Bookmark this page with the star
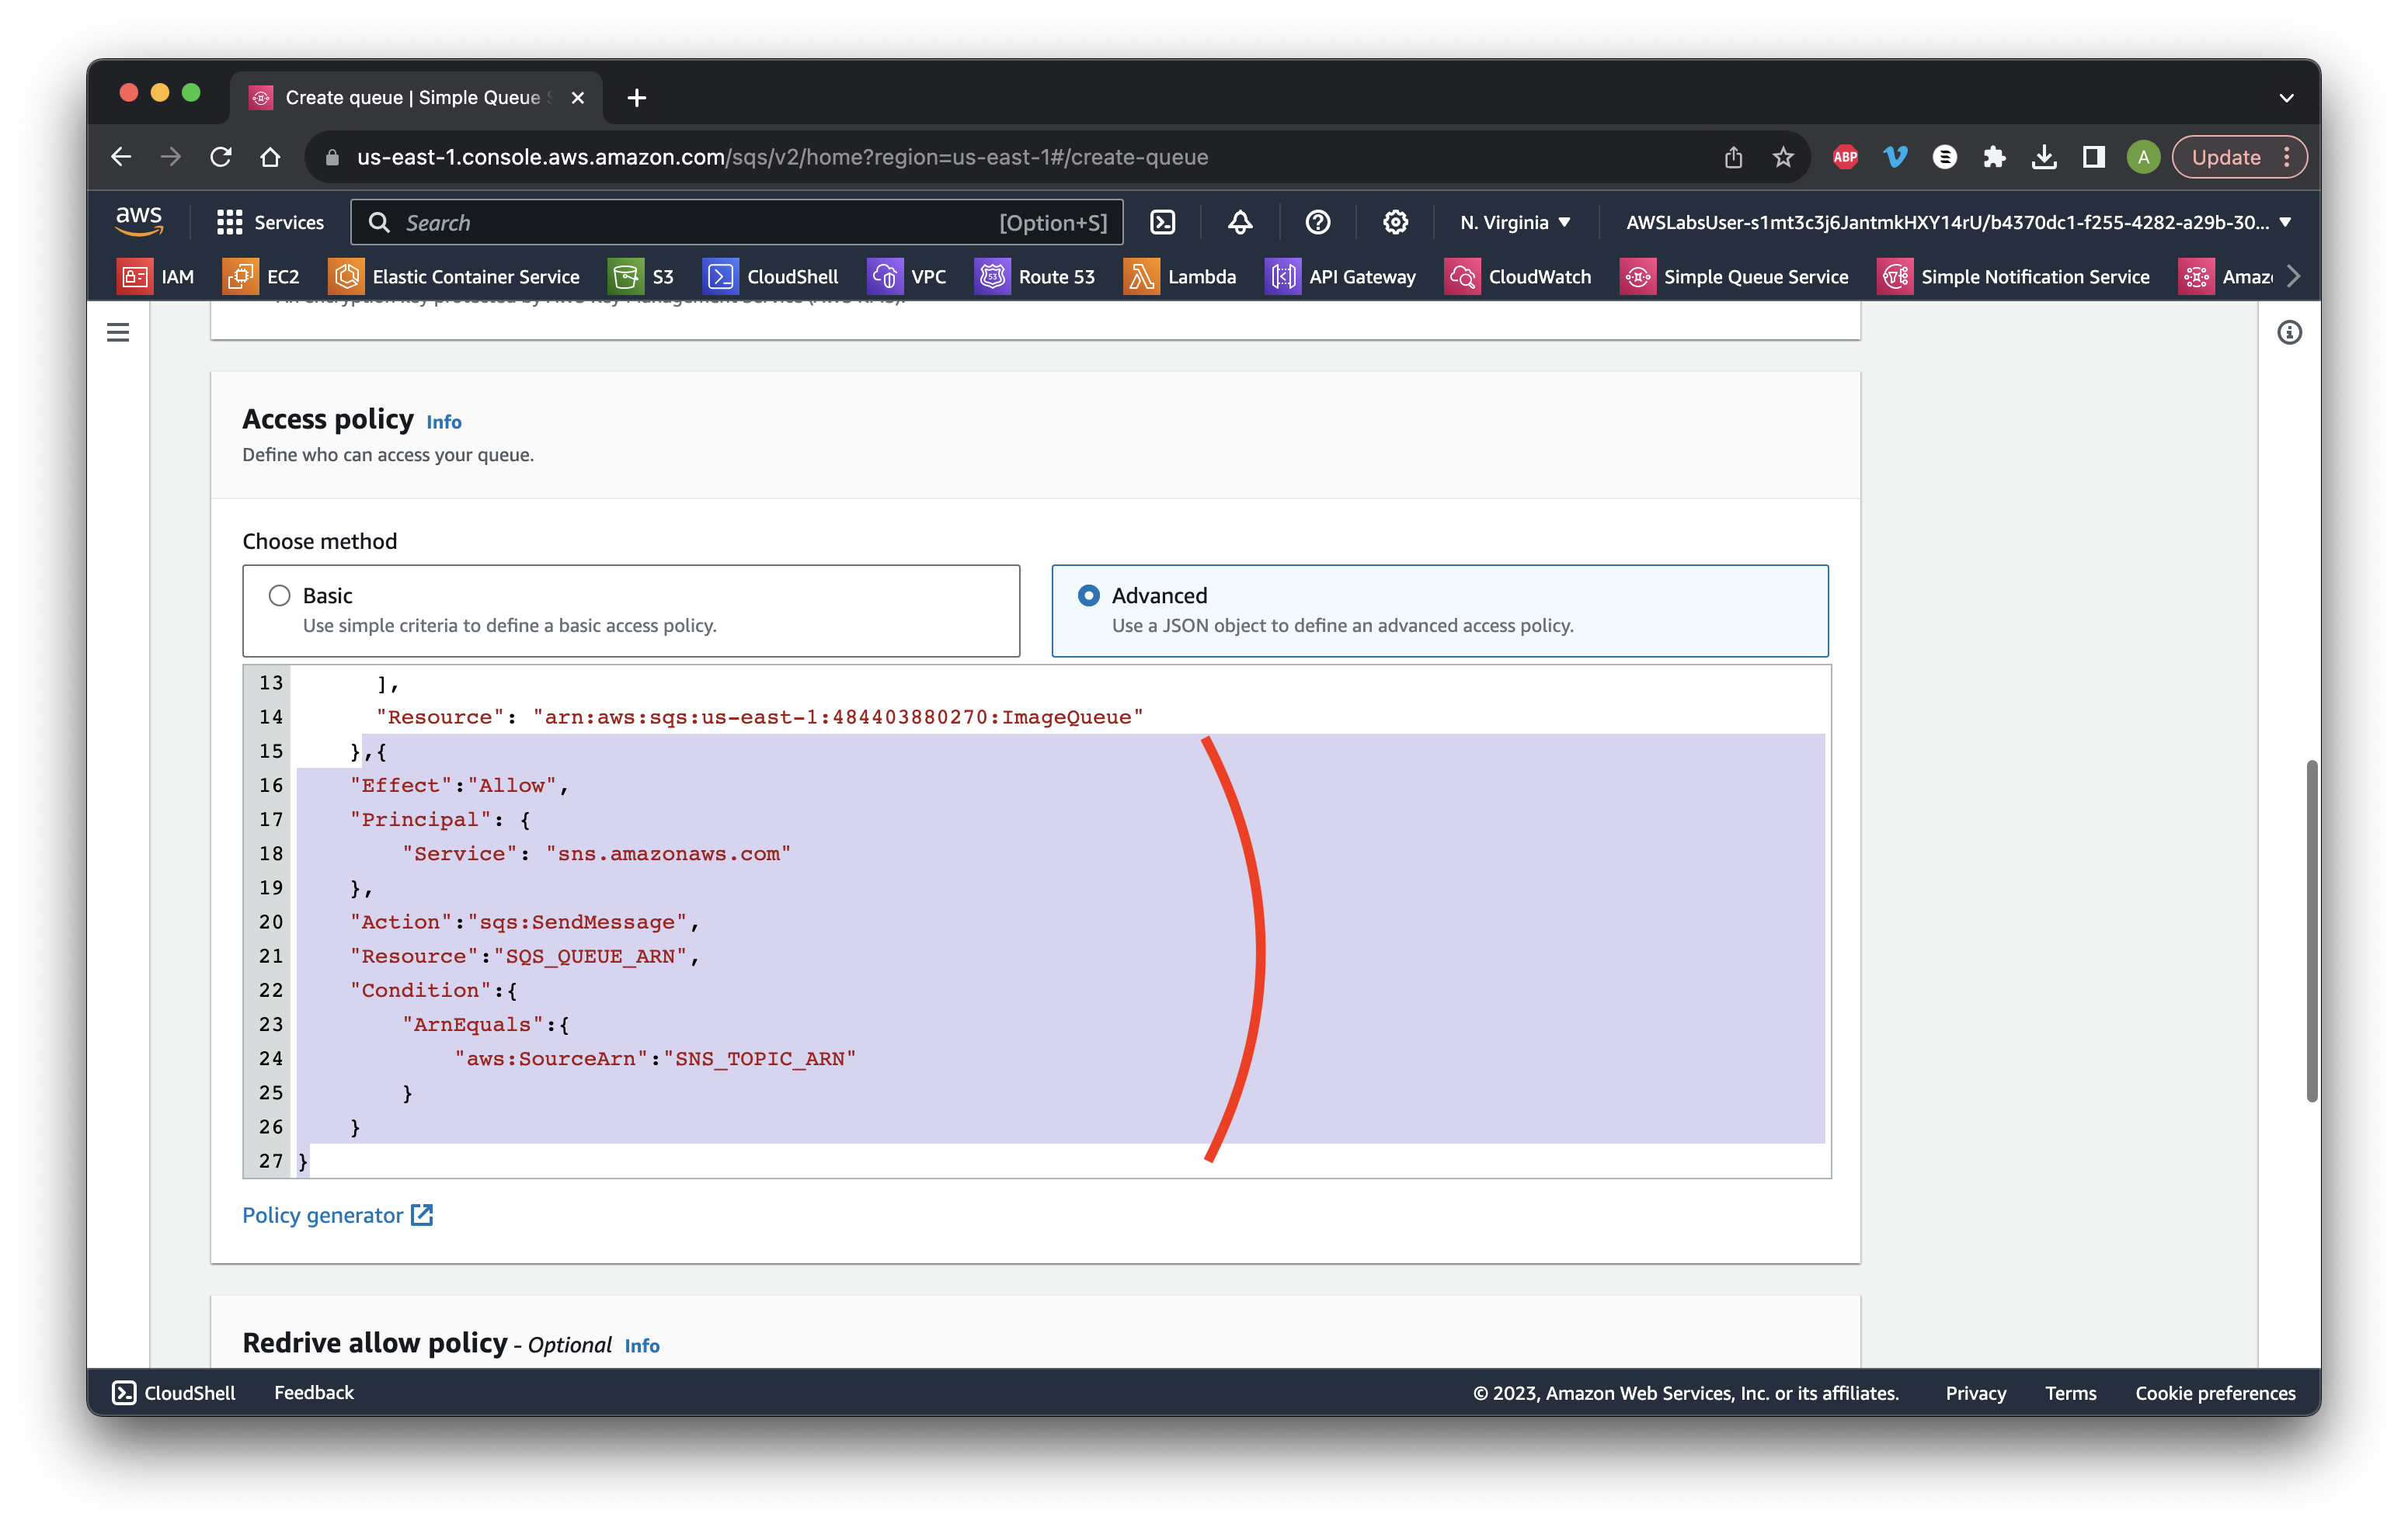 point(1783,157)
